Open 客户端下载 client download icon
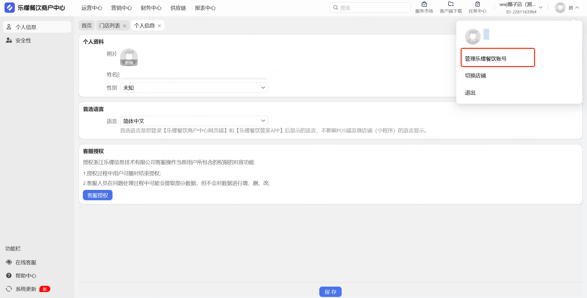The width and height of the screenshot is (587, 298). [x=451, y=5]
